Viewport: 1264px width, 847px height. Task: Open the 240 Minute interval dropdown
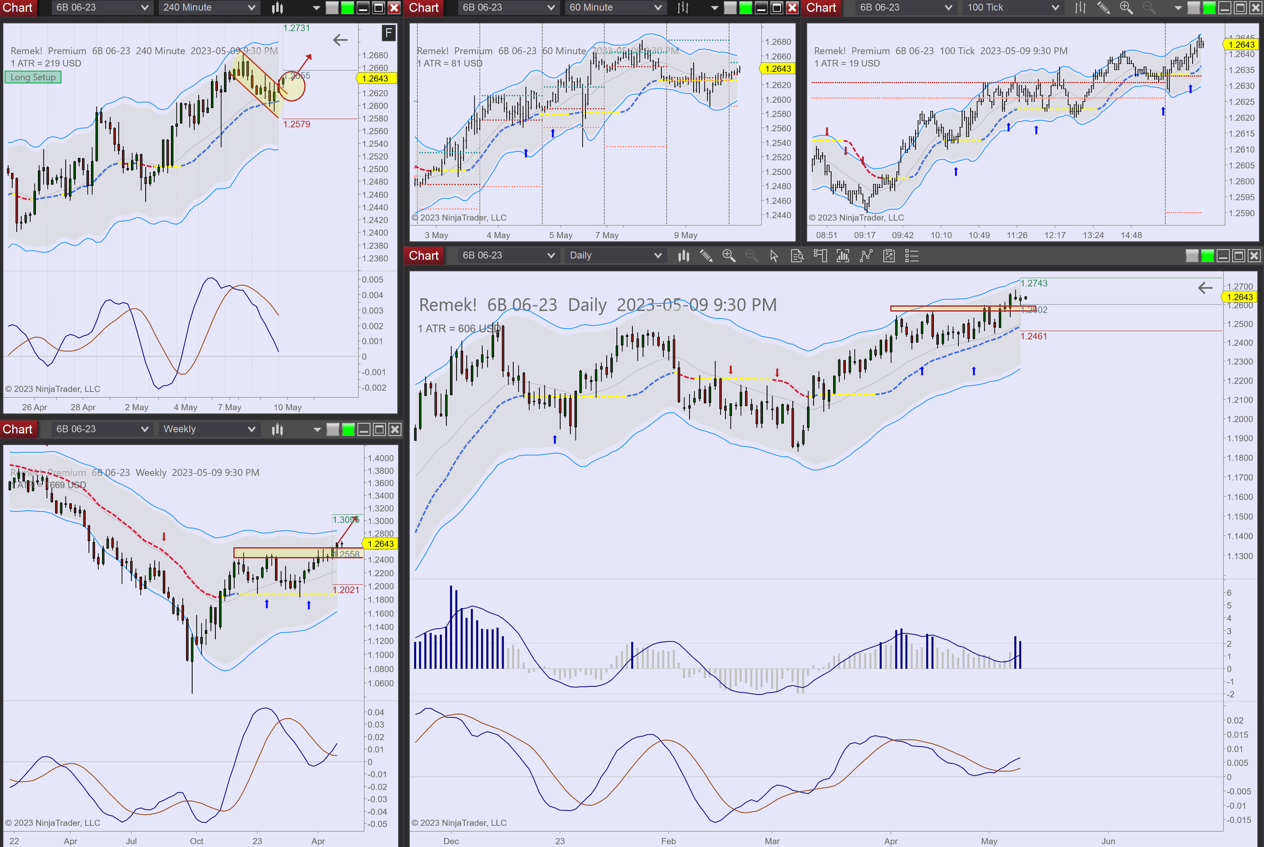point(209,8)
